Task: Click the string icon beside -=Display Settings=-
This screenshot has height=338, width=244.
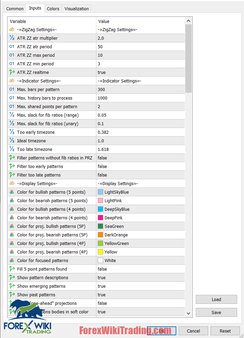Action: pyautogui.click(x=12, y=183)
